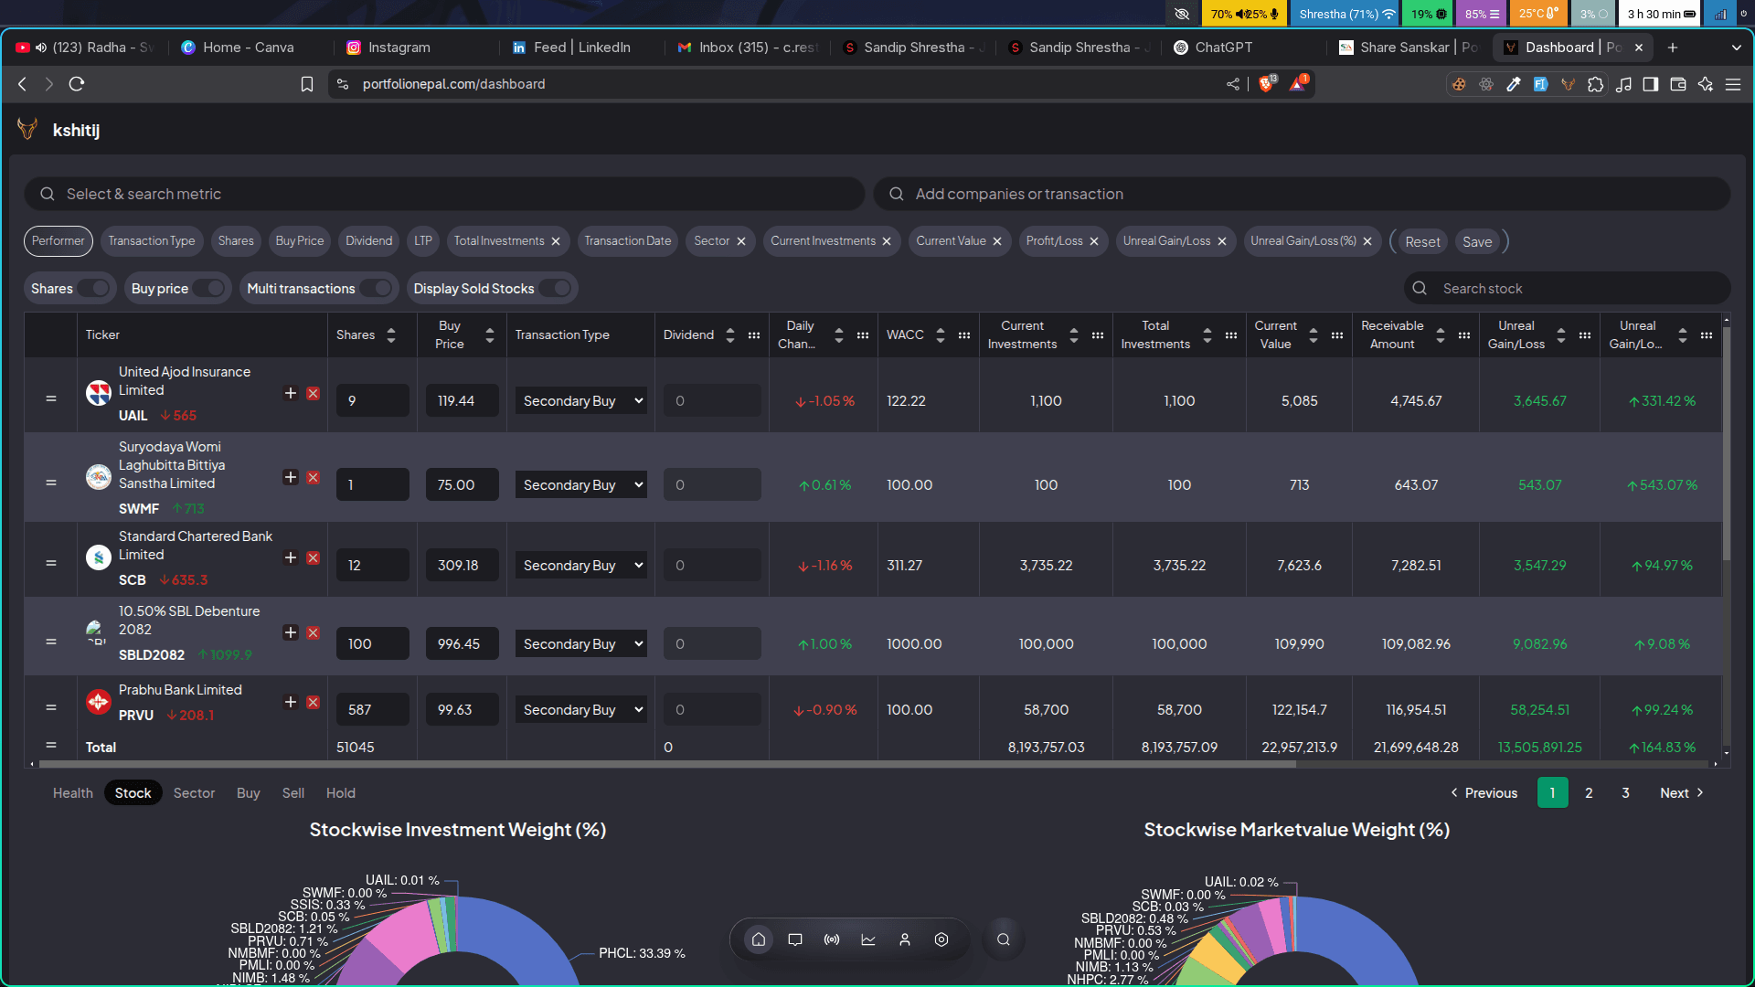Turn on Display Sold Stocks toggle
This screenshot has width=1755, height=987.
[x=554, y=289]
